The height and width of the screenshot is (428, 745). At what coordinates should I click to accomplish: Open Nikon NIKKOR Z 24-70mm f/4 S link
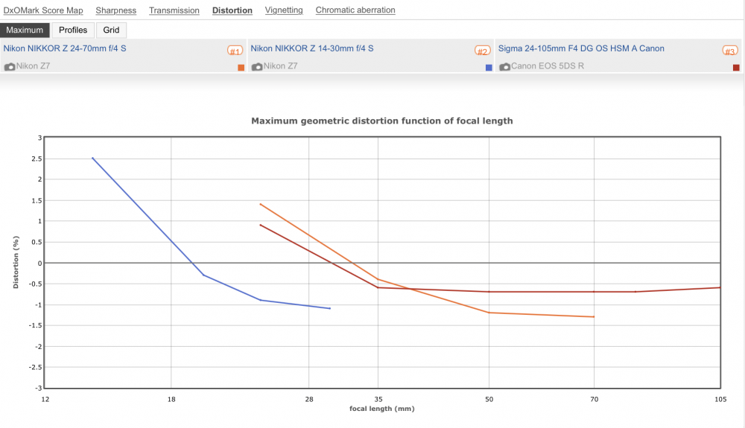click(x=65, y=48)
